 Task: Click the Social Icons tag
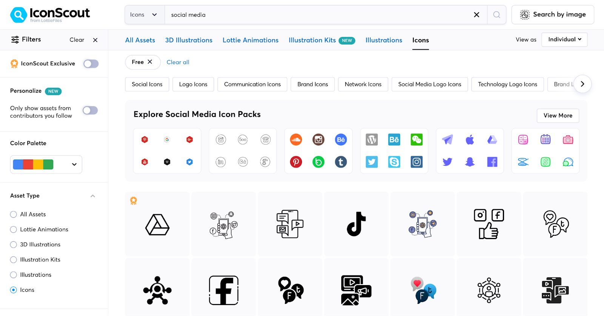tap(147, 84)
